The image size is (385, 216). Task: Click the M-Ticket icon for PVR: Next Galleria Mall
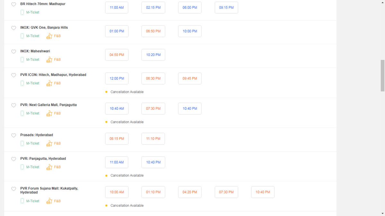click(x=22, y=113)
